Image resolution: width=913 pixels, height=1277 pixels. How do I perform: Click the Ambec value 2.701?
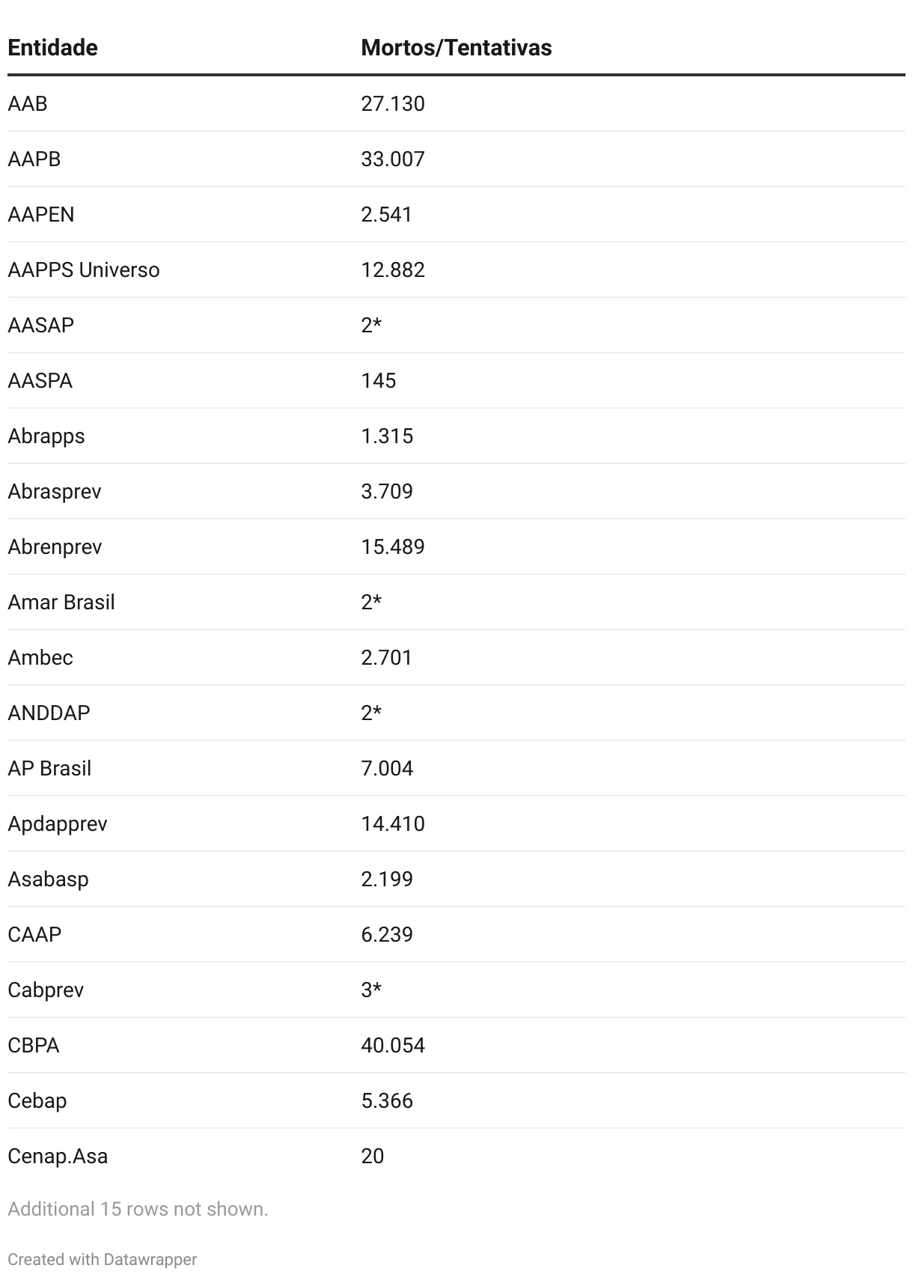(x=386, y=657)
